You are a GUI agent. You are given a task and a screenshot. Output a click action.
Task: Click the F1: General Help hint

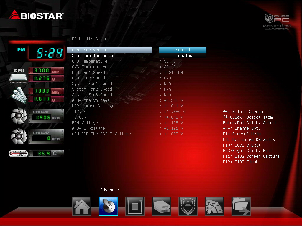242,134
